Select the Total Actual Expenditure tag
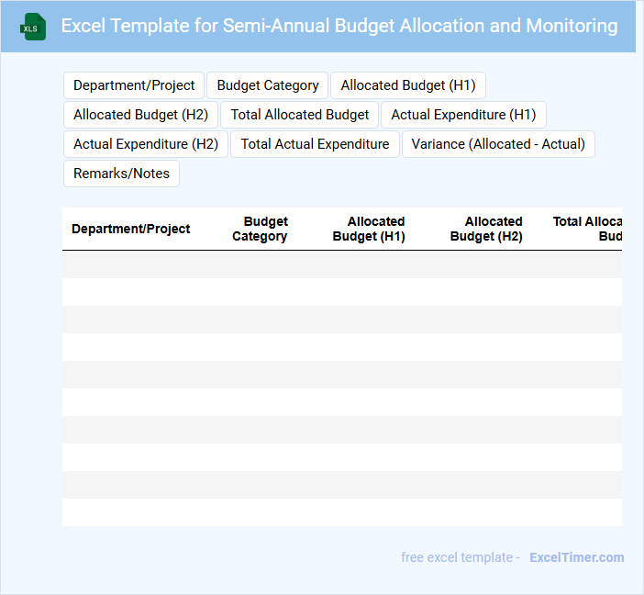This screenshot has height=595, width=644. pyautogui.click(x=315, y=144)
